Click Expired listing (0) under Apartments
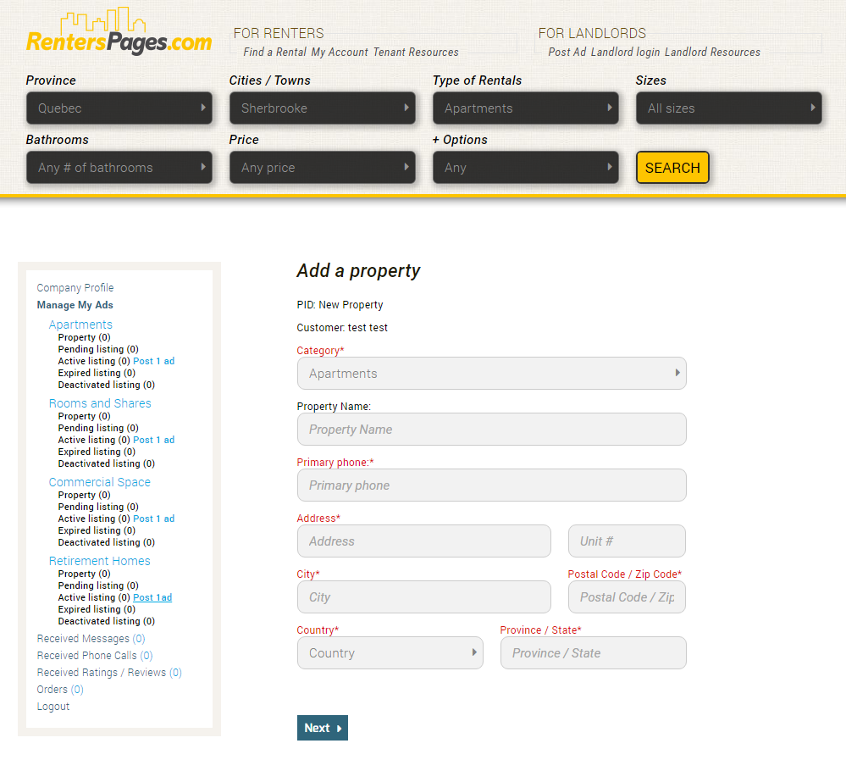Image resolution: width=846 pixels, height=760 pixels. [97, 373]
